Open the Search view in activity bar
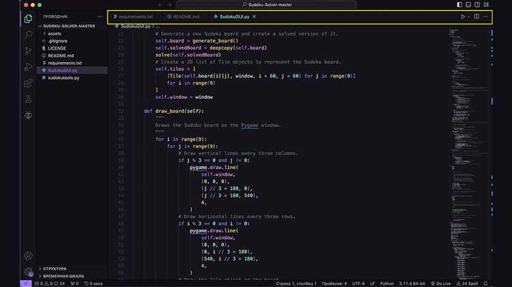This screenshot has width=512, height=287. [x=28, y=34]
